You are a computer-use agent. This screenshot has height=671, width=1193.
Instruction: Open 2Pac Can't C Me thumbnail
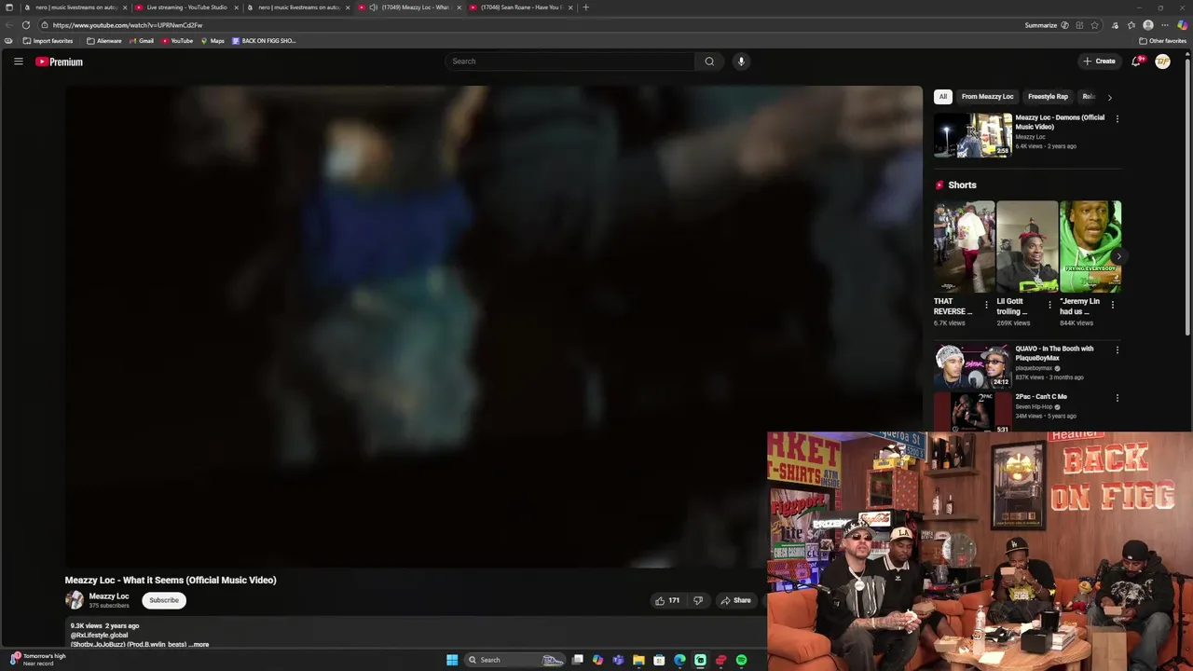click(972, 413)
